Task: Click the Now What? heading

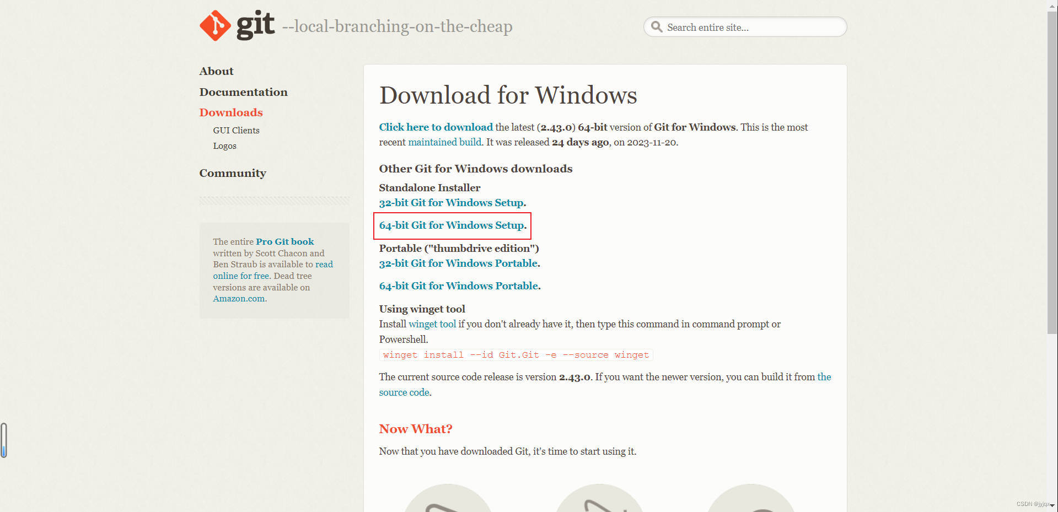Action: [x=416, y=429]
